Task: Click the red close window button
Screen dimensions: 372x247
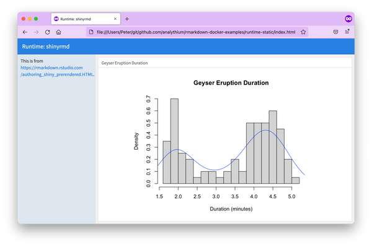Action: click(24, 19)
